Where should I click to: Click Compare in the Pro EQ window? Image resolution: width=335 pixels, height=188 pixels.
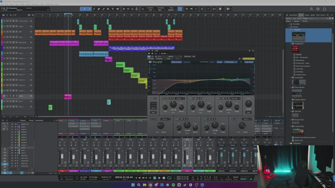(159, 59)
